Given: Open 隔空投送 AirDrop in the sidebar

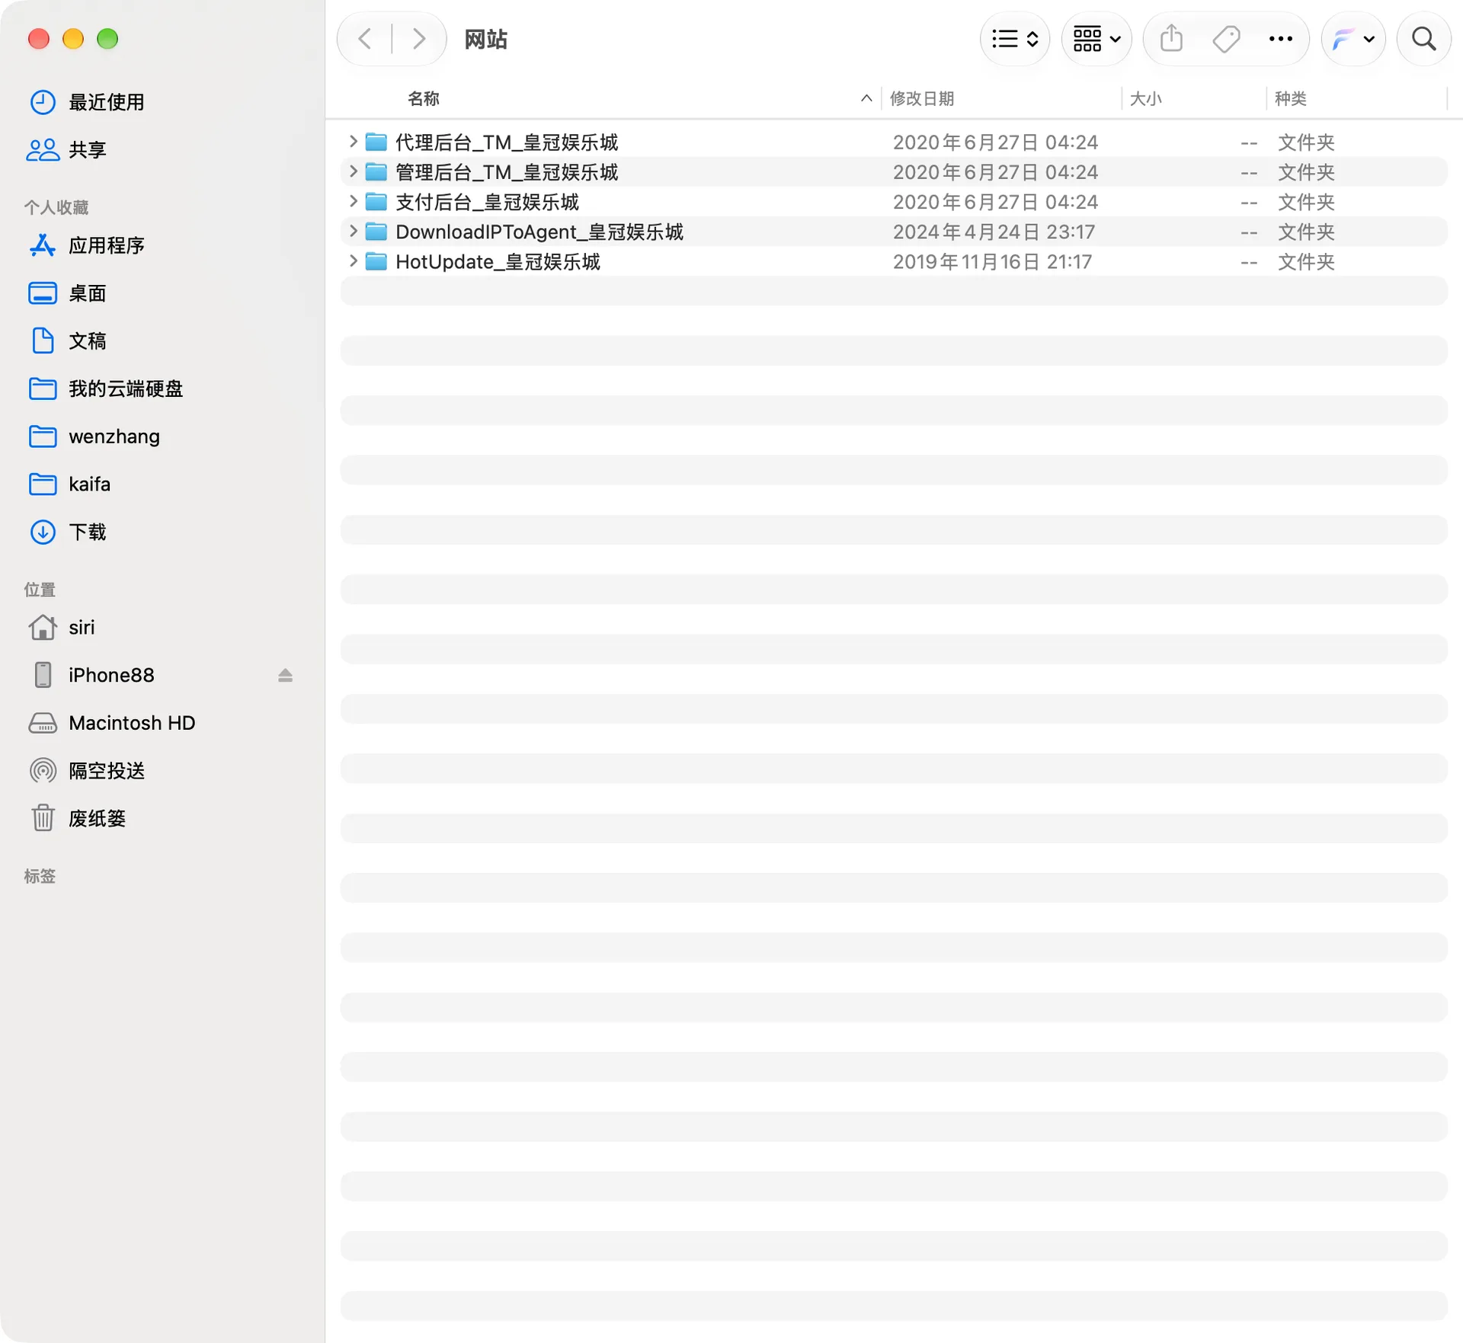Looking at the screenshot, I should coord(87,771).
